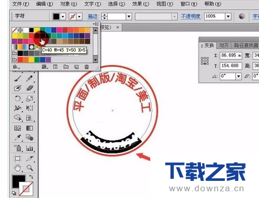Open the disabled brush definition dropdown
This screenshot has height=198, width=259.
175,17
